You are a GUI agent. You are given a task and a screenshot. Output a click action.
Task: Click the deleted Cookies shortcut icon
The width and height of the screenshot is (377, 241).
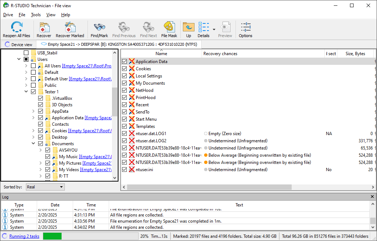point(131,68)
